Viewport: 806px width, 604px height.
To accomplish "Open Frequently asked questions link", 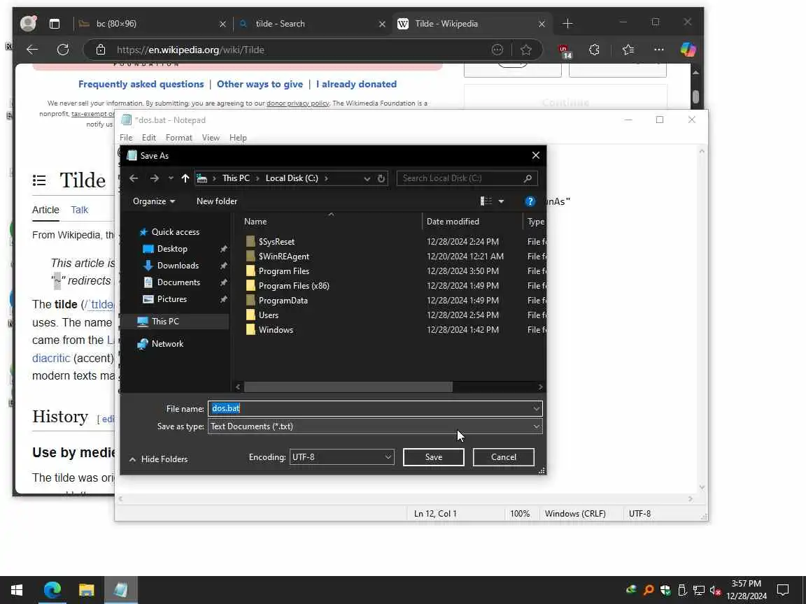I will pyautogui.click(x=141, y=84).
